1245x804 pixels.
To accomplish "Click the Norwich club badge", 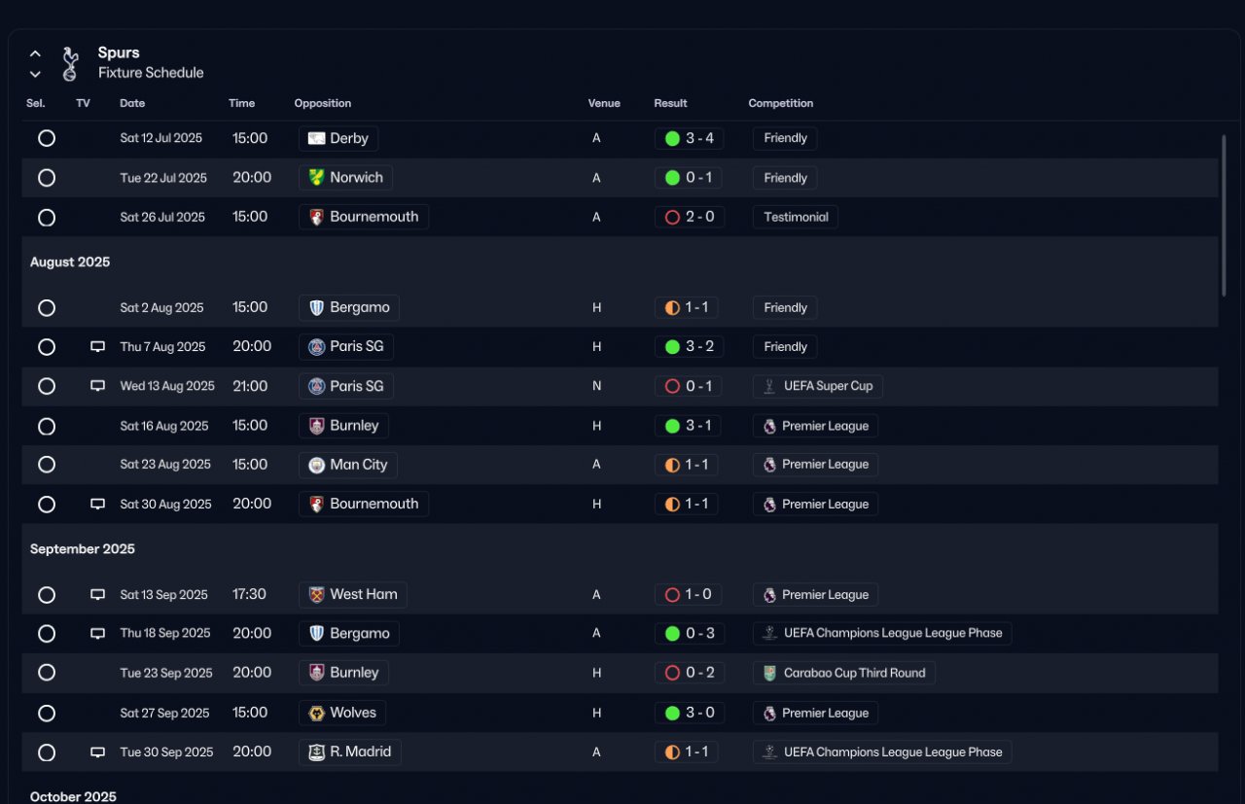I will 316,178.
